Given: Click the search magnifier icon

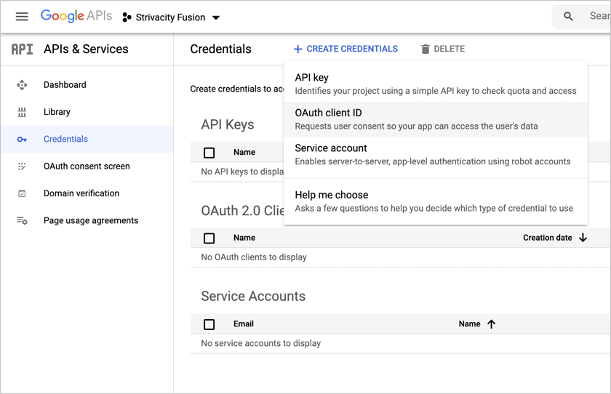Looking at the screenshot, I should point(569,17).
